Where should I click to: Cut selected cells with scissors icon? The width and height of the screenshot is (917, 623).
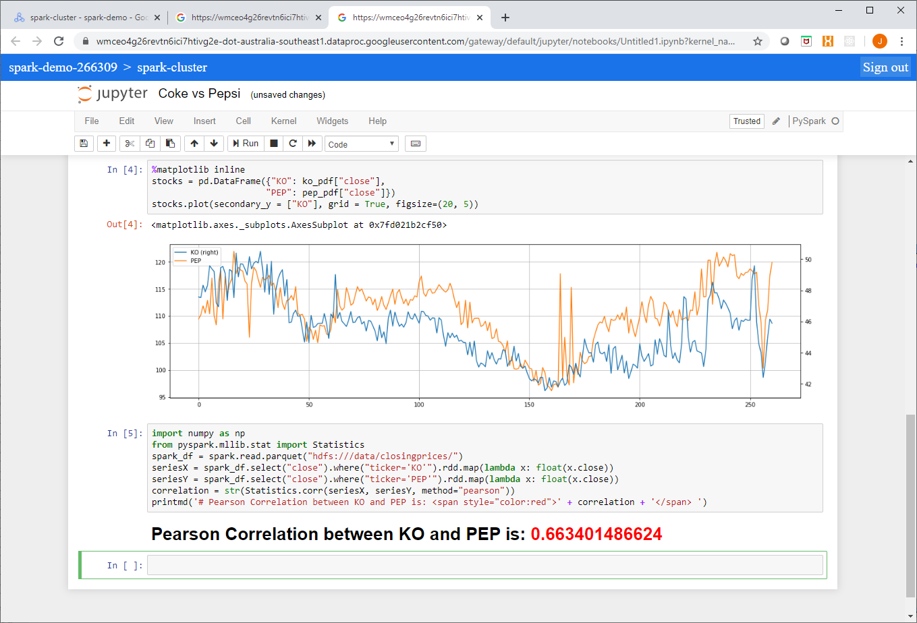[x=130, y=143]
